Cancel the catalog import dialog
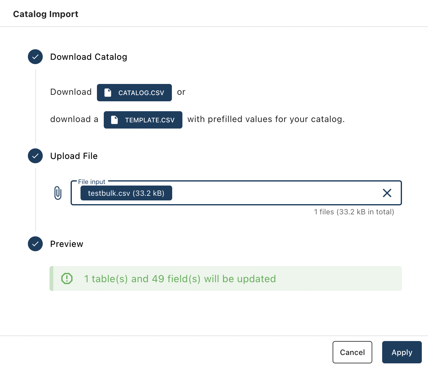This screenshot has height=368, width=428. click(352, 352)
